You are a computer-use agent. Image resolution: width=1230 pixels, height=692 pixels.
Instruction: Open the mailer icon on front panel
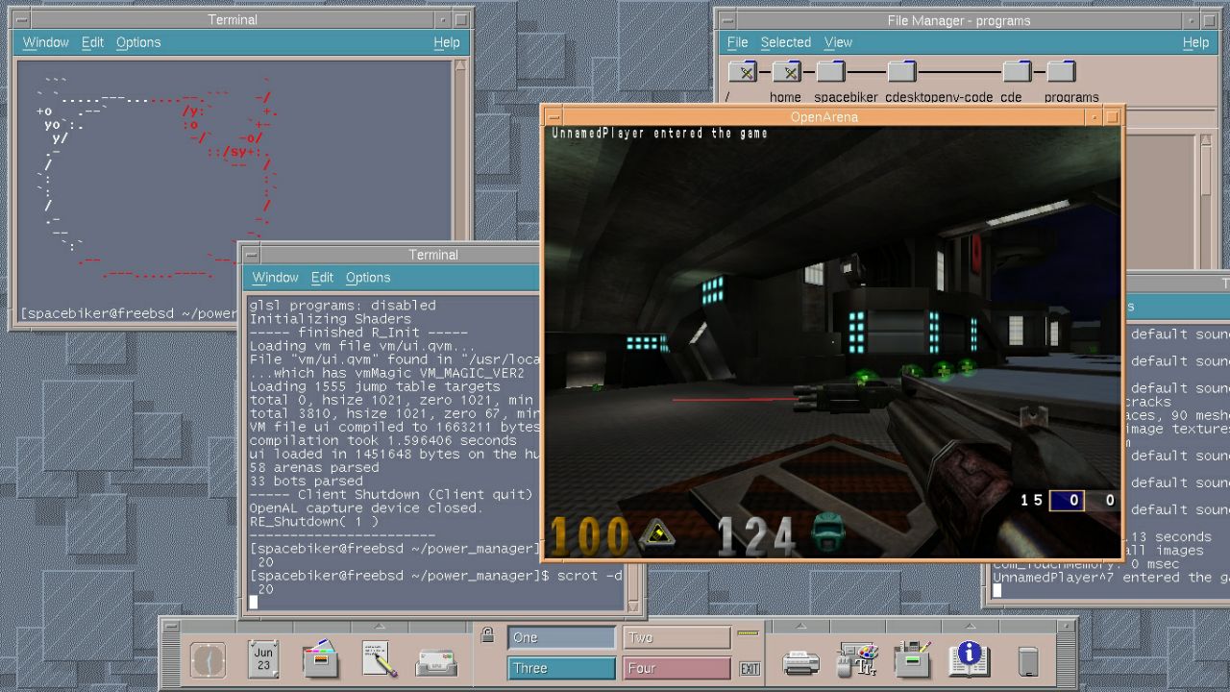pyautogui.click(x=436, y=662)
